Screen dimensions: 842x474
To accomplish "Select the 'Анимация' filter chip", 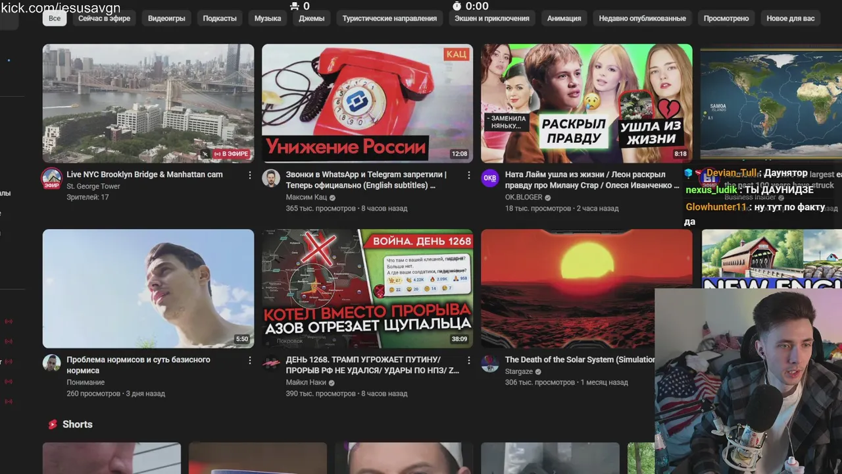I will click(x=564, y=18).
